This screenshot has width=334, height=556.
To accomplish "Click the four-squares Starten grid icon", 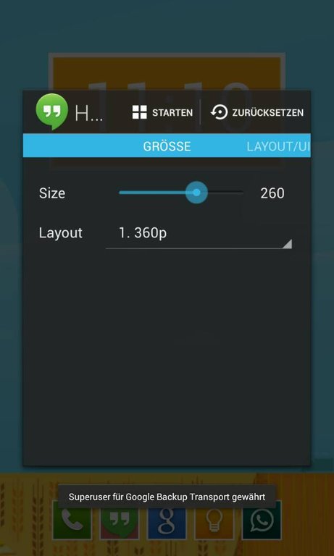I will (x=140, y=112).
